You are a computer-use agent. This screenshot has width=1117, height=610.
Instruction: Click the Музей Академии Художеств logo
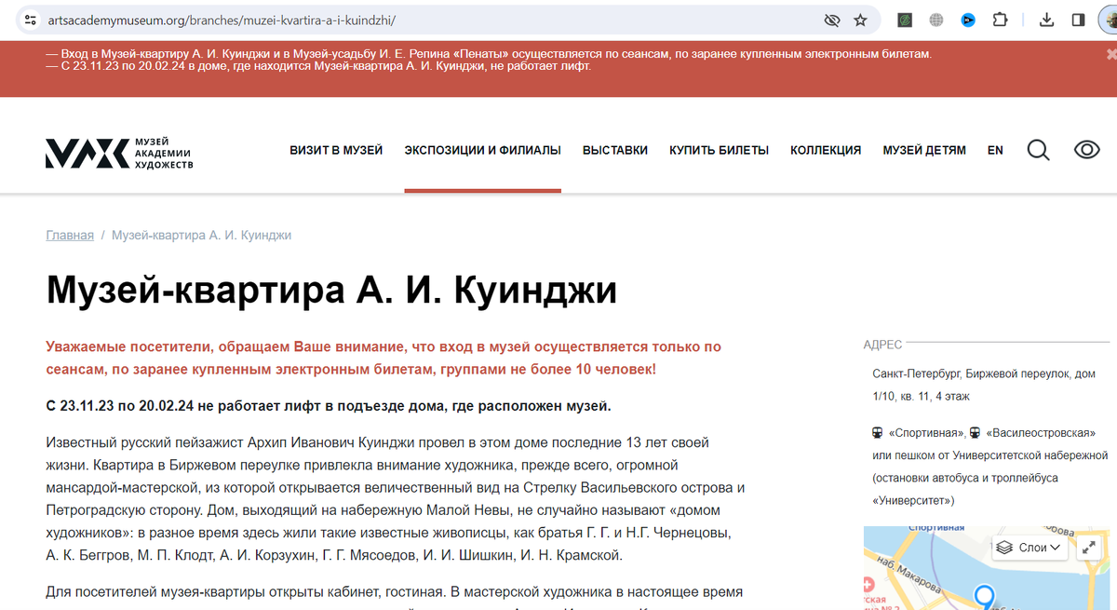(x=119, y=152)
